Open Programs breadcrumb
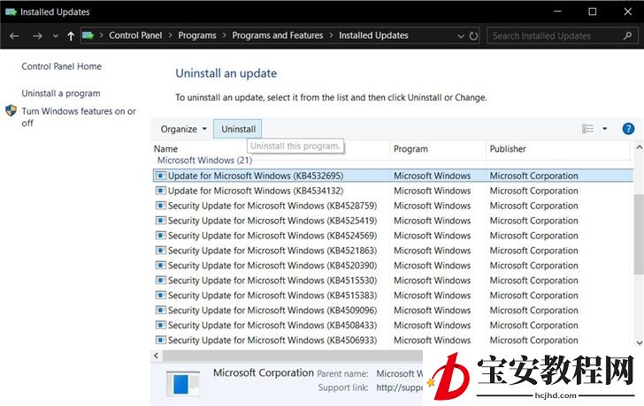 pos(197,35)
